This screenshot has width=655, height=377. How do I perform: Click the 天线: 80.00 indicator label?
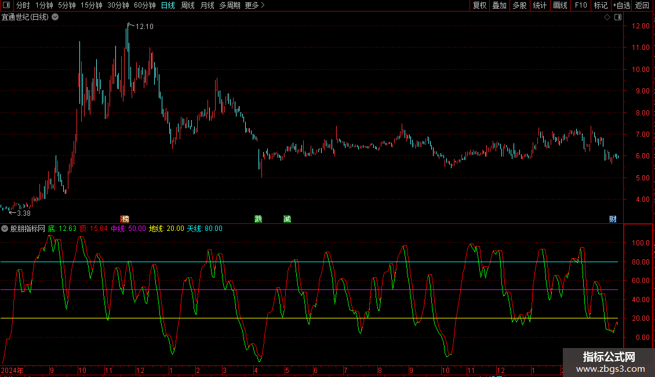point(205,229)
